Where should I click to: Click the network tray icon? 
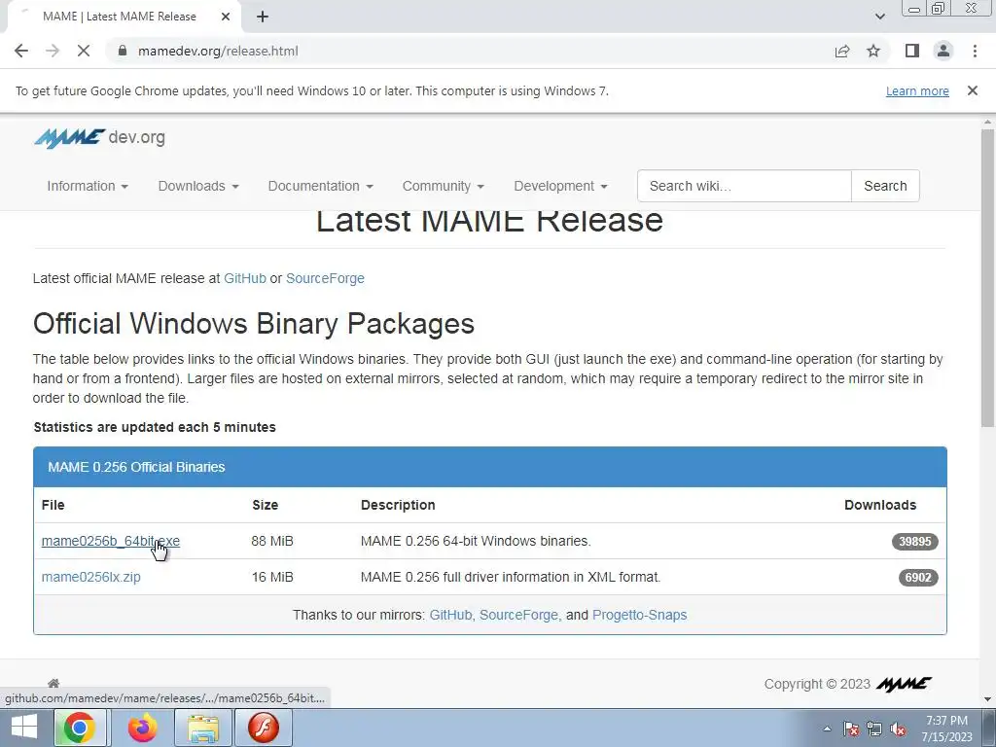click(874, 729)
